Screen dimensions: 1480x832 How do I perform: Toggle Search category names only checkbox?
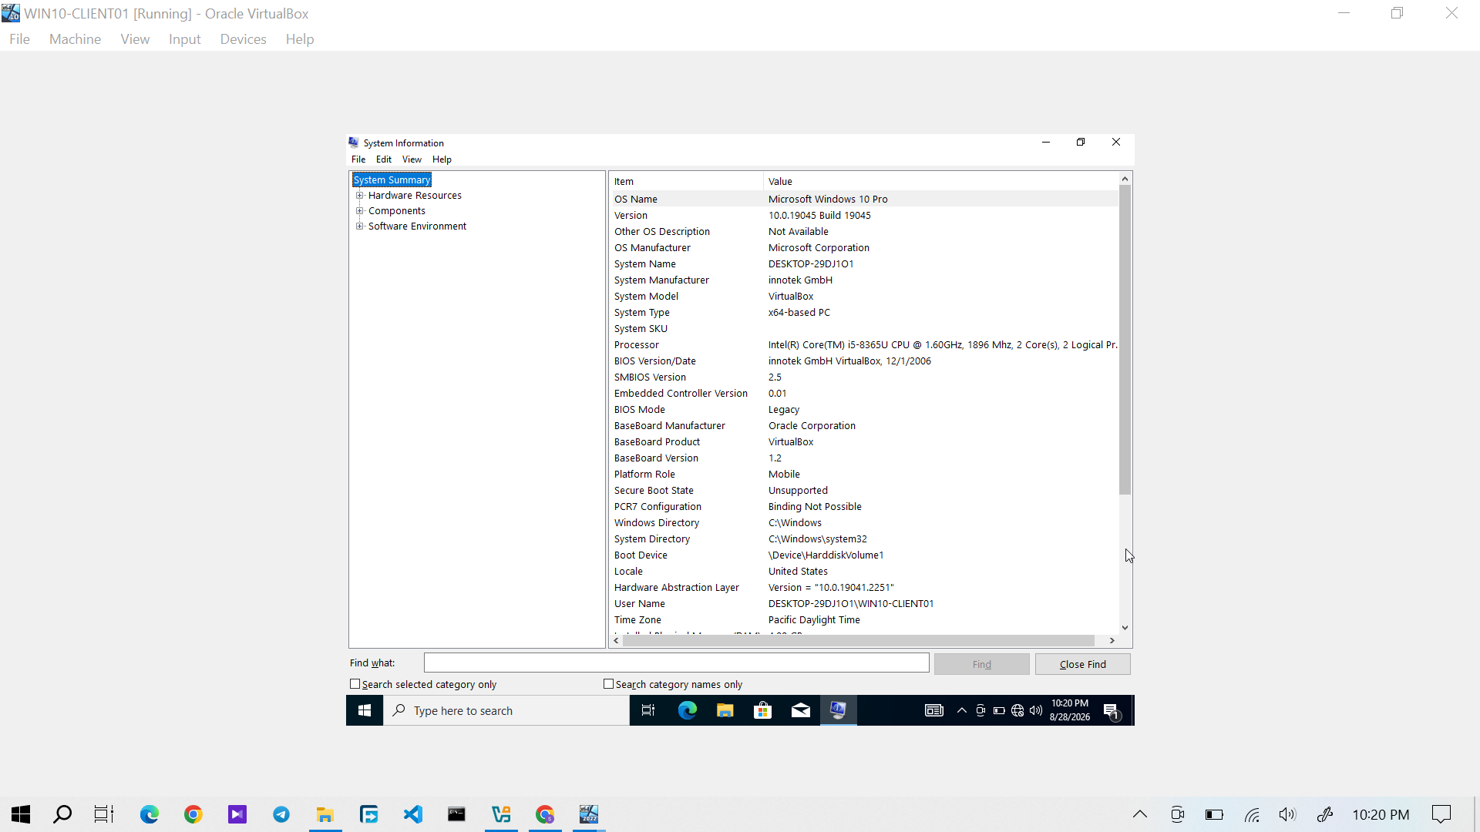(609, 684)
